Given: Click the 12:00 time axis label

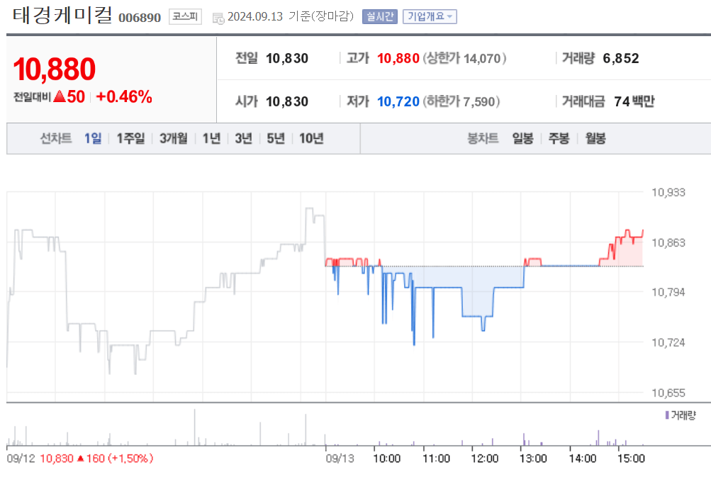Looking at the screenshot, I should click(485, 459).
